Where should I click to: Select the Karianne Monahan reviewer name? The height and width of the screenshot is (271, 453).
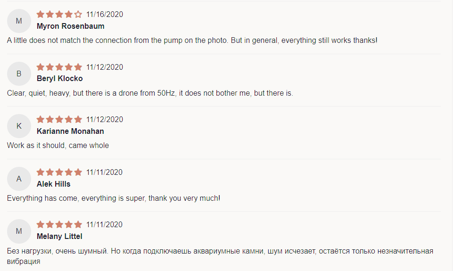click(70, 131)
